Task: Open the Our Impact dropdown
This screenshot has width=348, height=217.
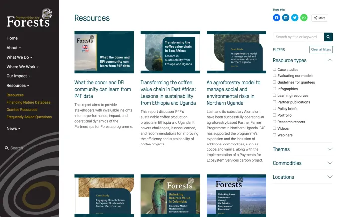Action: (18, 76)
